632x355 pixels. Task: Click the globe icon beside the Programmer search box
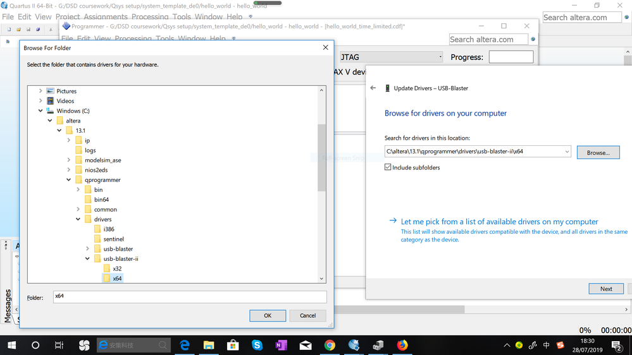coord(533,39)
